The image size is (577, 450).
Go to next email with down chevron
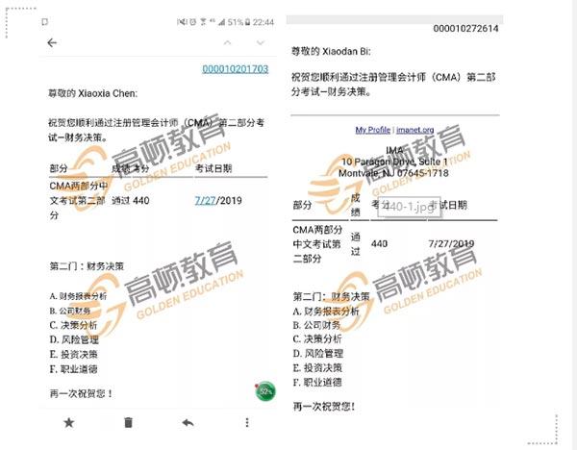[x=261, y=43]
